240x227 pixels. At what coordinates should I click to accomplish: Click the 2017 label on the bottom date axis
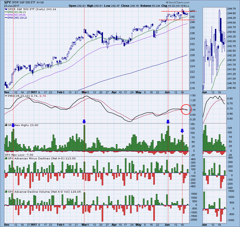[x=34, y=225]
